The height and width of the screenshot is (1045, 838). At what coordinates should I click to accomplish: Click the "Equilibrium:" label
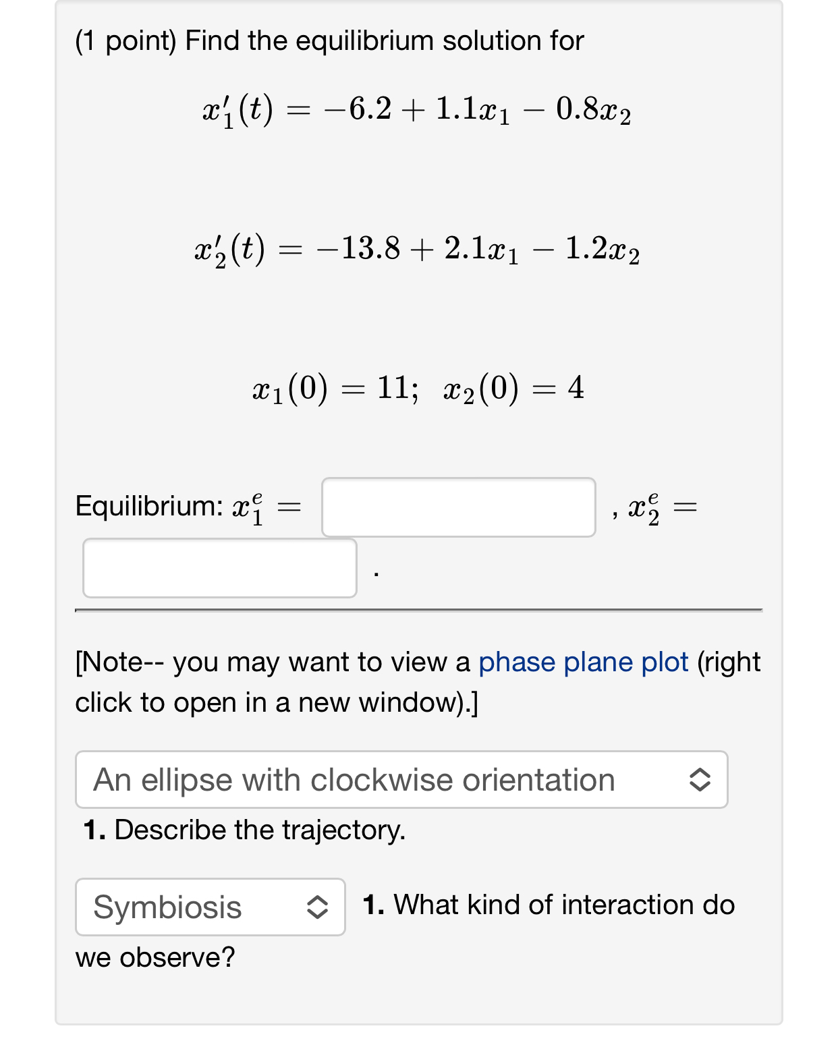point(148,506)
